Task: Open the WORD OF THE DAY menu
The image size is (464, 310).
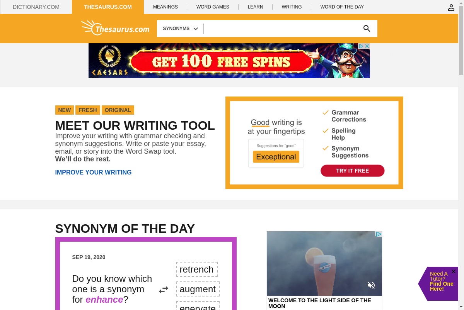Action: (x=342, y=7)
